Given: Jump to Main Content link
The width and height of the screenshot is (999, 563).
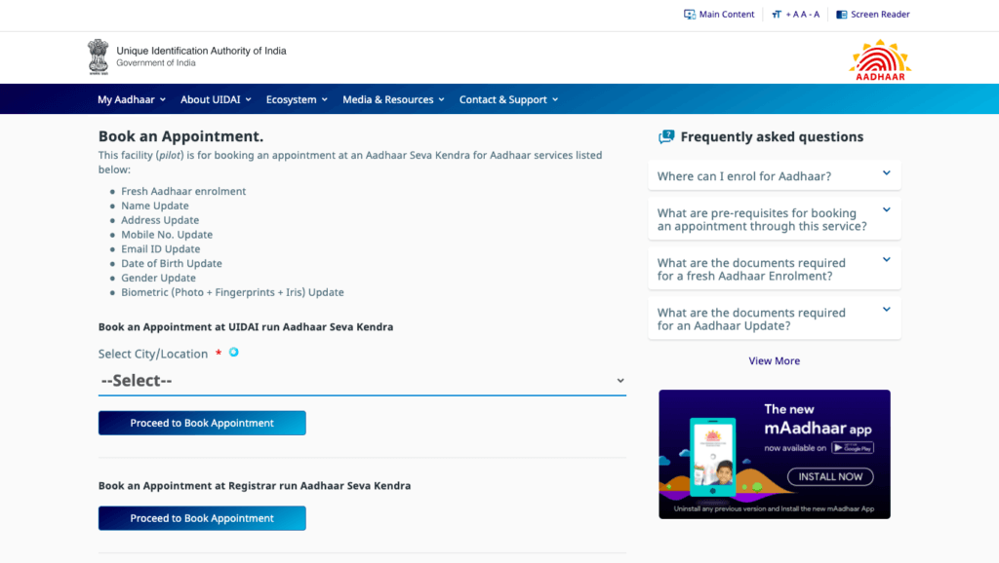Looking at the screenshot, I should (726, 14).
